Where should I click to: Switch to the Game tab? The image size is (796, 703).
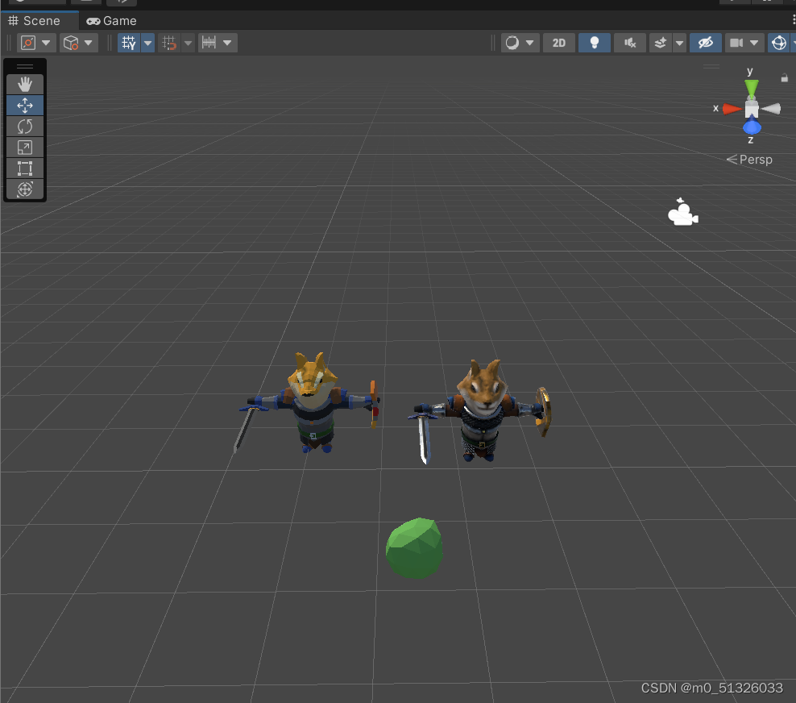[x=112, y=21]
